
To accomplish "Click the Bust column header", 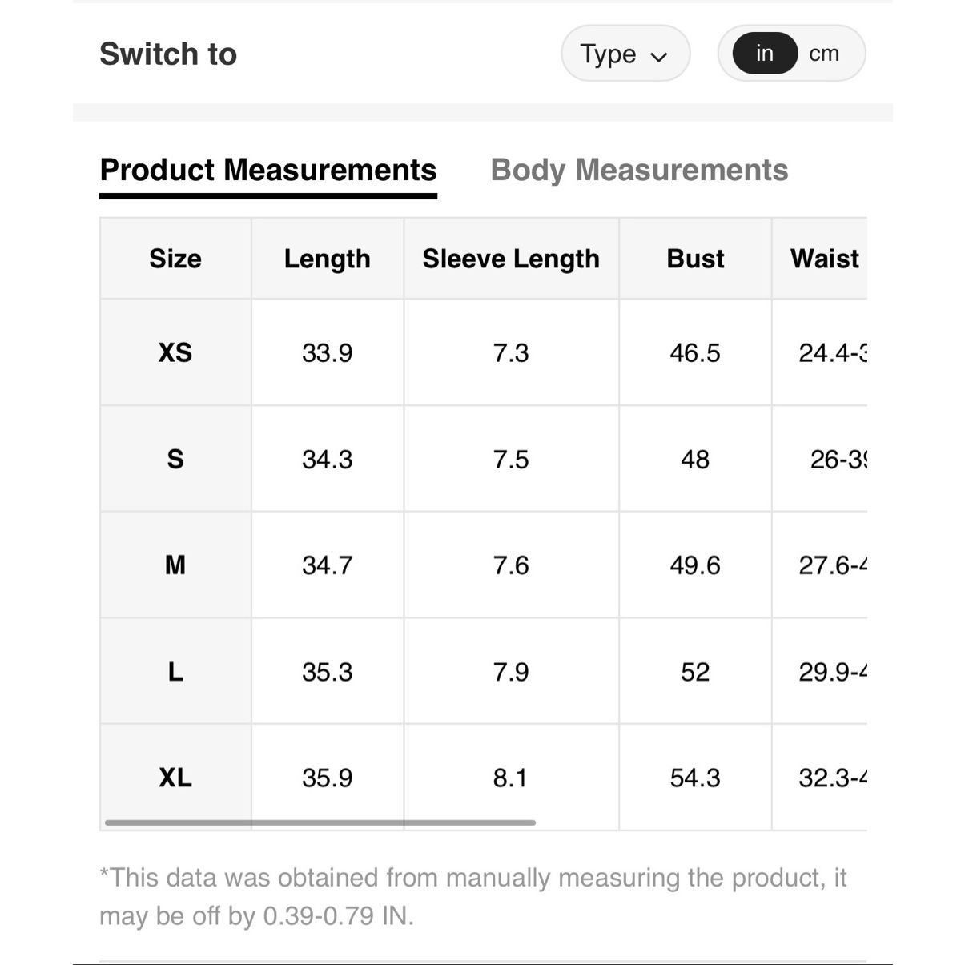I will (695, 259).
